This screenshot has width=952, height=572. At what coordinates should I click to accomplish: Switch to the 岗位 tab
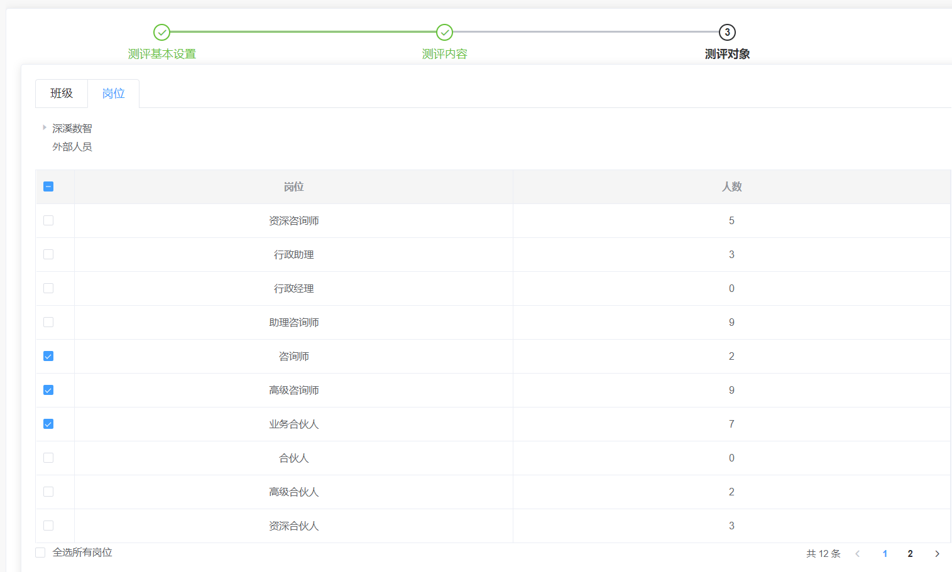[x=113, y=94]
